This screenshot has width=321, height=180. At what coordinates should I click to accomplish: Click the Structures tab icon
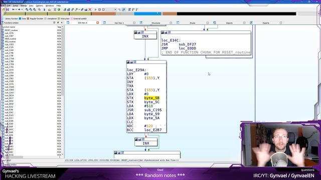(141, 22)
